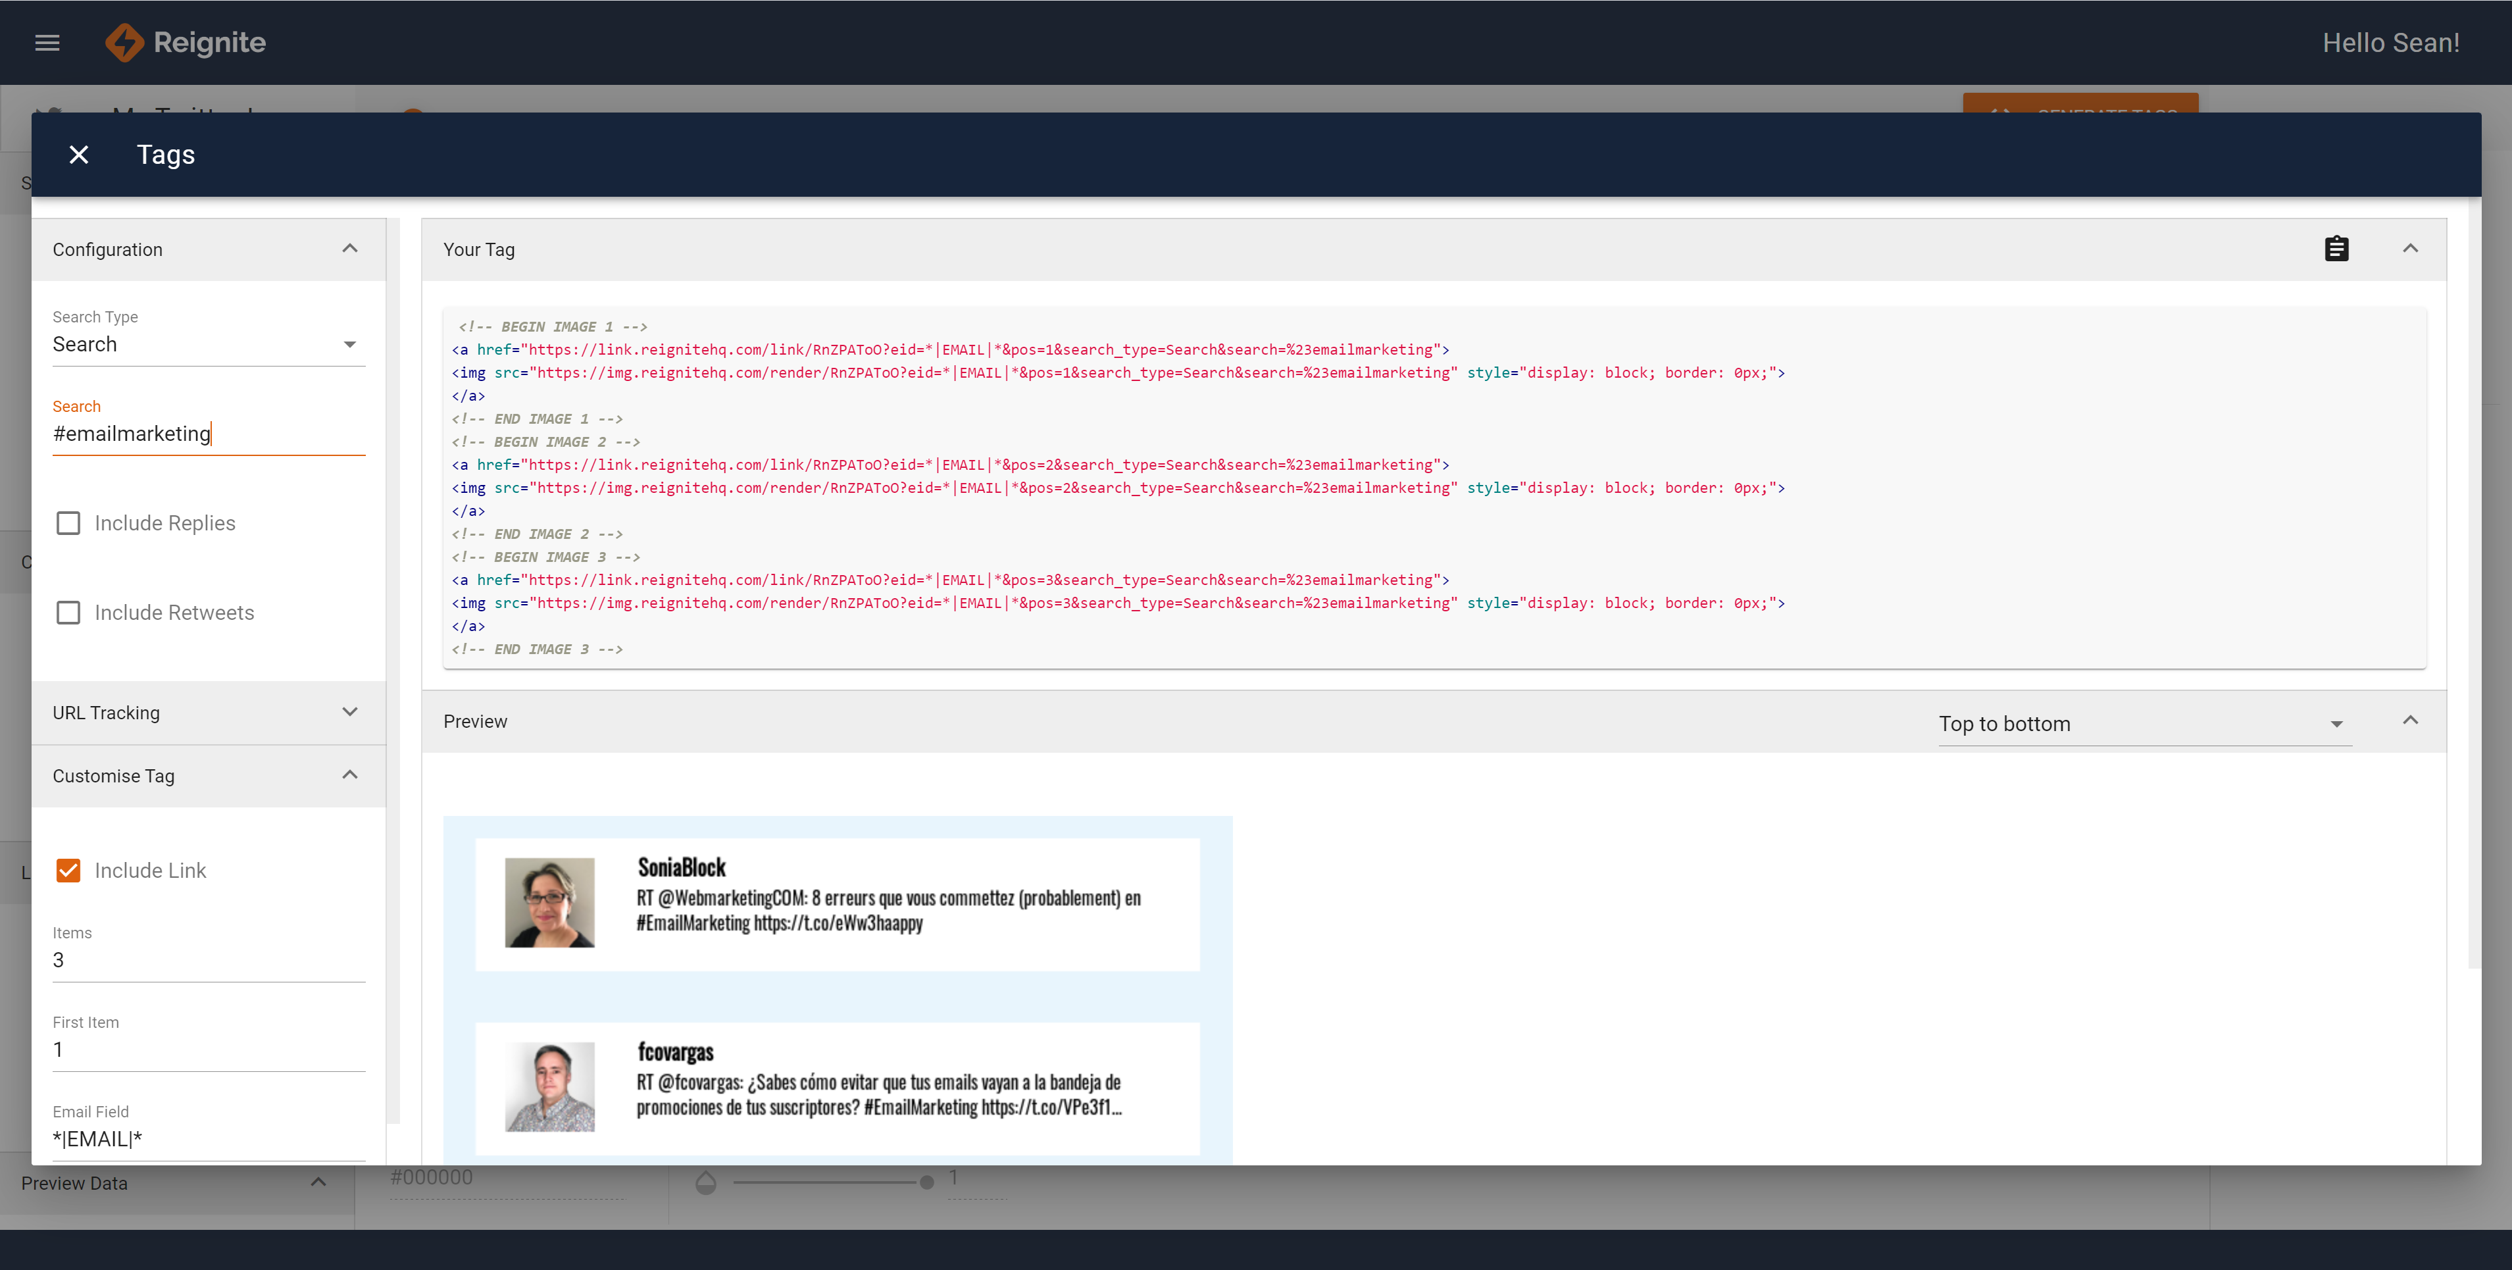Open the hamburger navigation menu
2512x1270 pixels.
(x=47, y=43)
